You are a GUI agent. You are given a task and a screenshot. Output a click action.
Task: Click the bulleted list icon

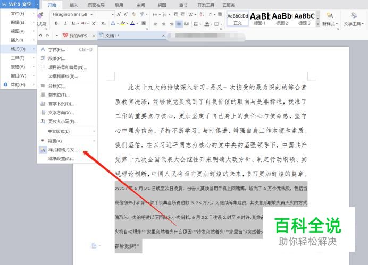155,14
